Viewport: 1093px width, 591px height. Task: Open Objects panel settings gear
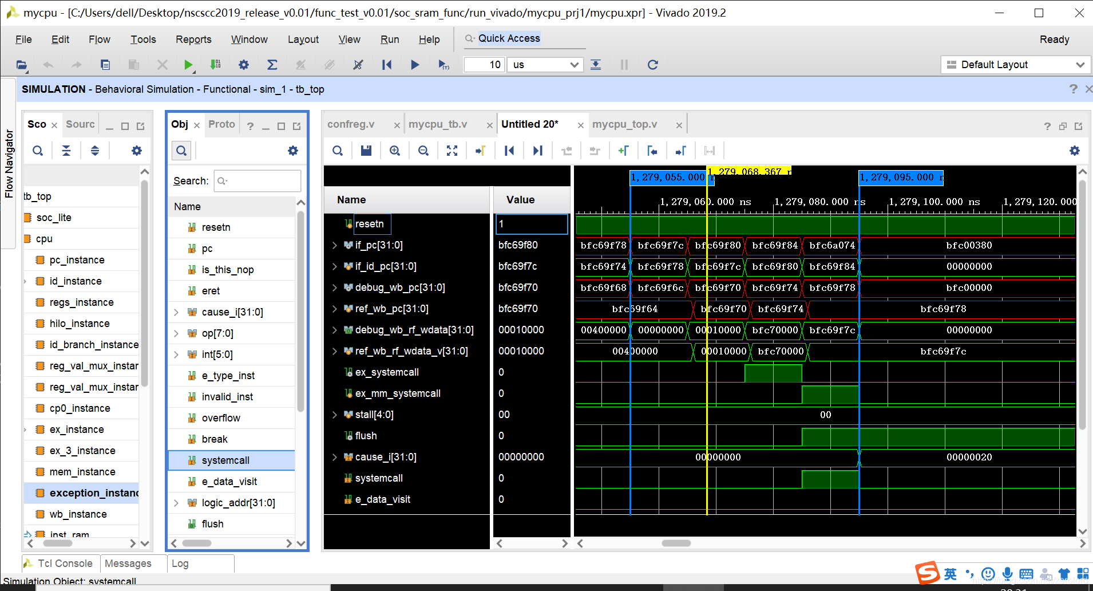click(293, 151)
